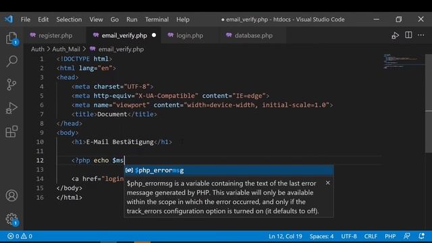Click the html lang="en" line

point(86,68)
